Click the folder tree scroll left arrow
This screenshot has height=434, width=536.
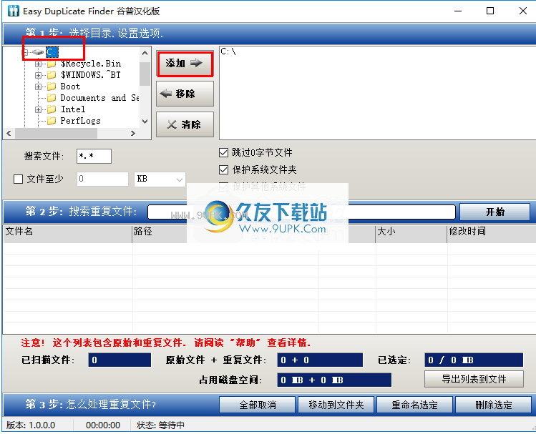[9, 133]
